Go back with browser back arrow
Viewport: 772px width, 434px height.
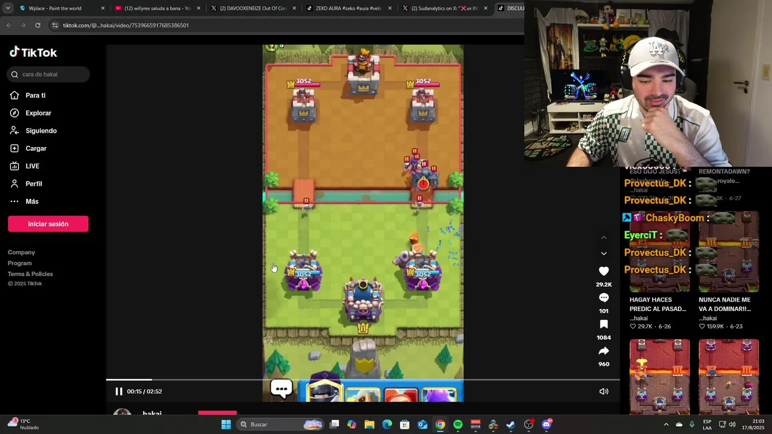point(8,25)
